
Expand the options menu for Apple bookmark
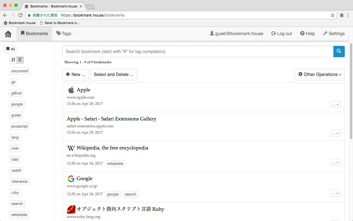[x=335, y=104]
